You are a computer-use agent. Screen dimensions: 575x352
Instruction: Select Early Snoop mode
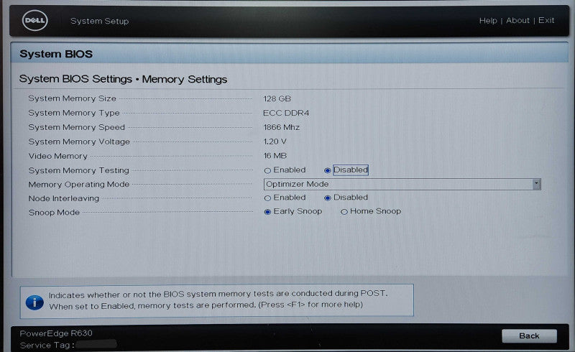pos(267,212)
